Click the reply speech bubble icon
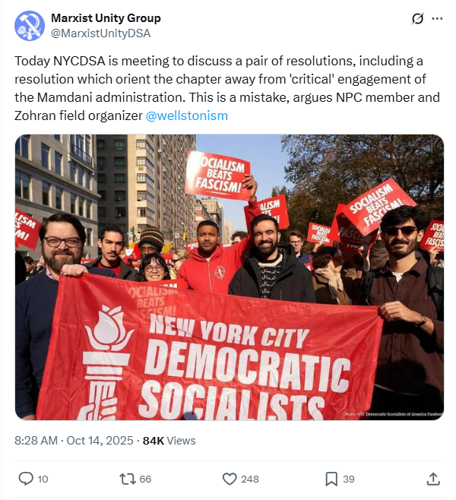 [x=26, y=479]
